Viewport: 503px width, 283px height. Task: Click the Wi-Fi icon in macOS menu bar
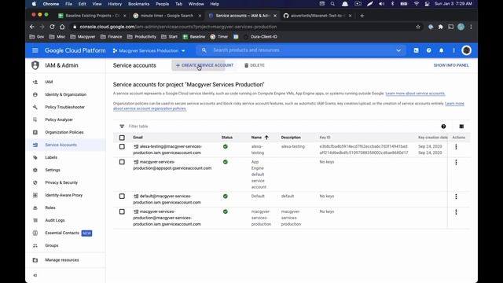(417, 4)
